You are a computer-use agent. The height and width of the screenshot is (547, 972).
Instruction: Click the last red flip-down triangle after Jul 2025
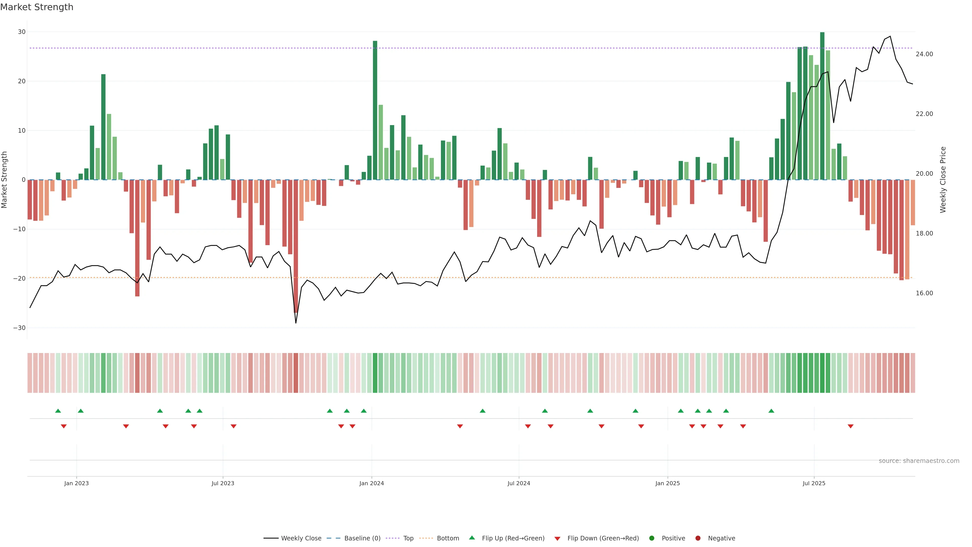point(850,426)
